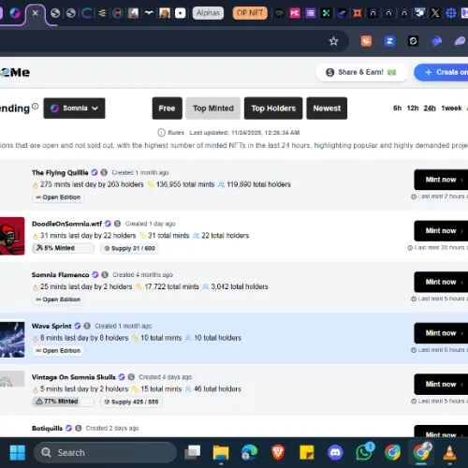
Task: Click Open Edition tag on Somnia Flamenco
Action: click(58, 300)
